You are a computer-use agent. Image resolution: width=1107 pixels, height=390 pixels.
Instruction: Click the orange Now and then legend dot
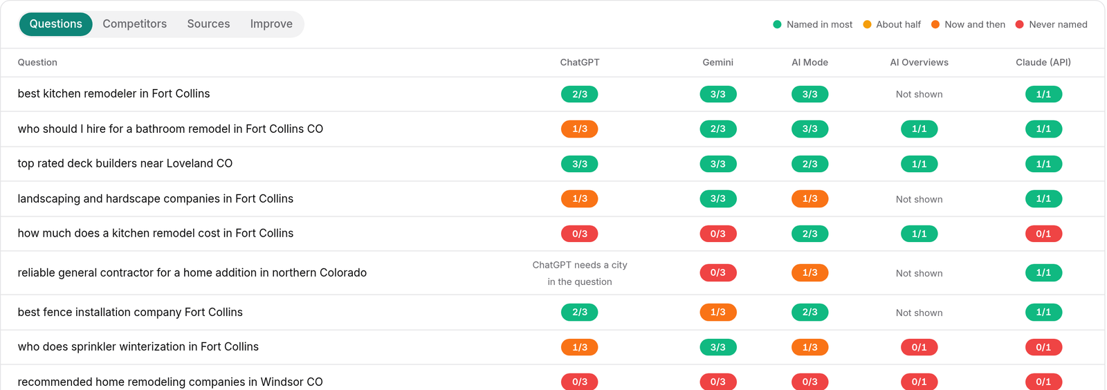[935, 24]
